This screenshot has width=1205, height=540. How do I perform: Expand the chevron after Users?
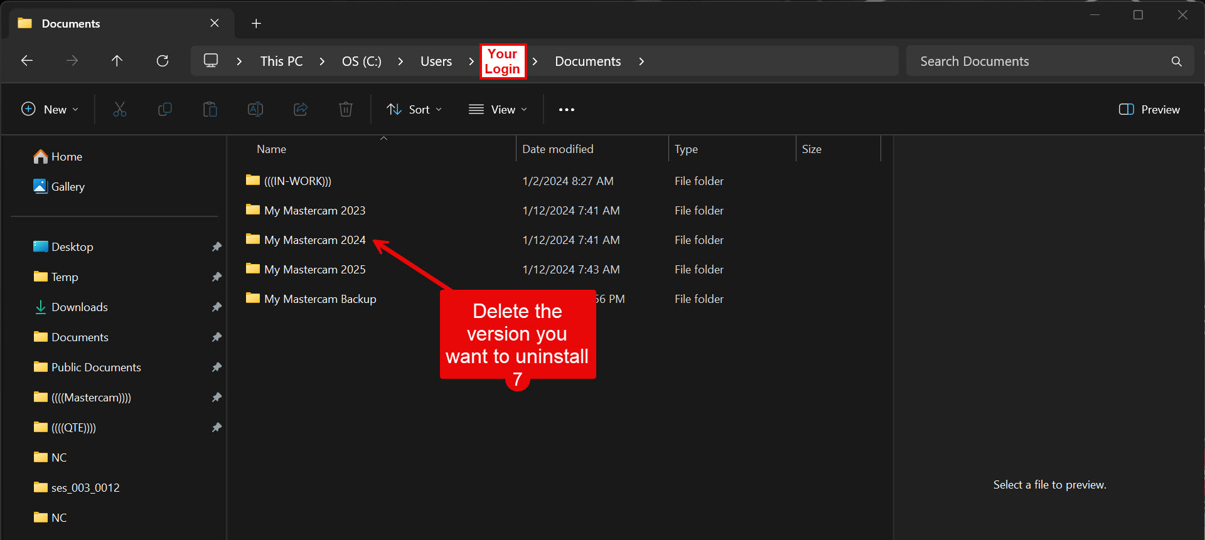click(471, 61)
